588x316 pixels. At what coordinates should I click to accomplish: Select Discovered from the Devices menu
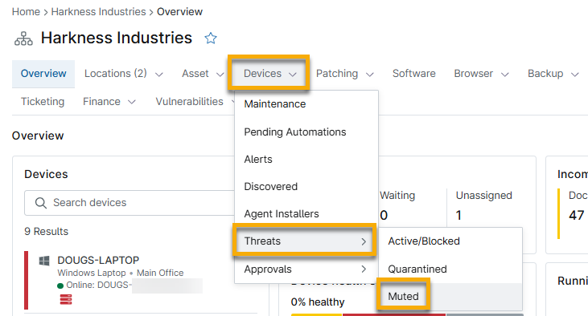coord(306,187)
